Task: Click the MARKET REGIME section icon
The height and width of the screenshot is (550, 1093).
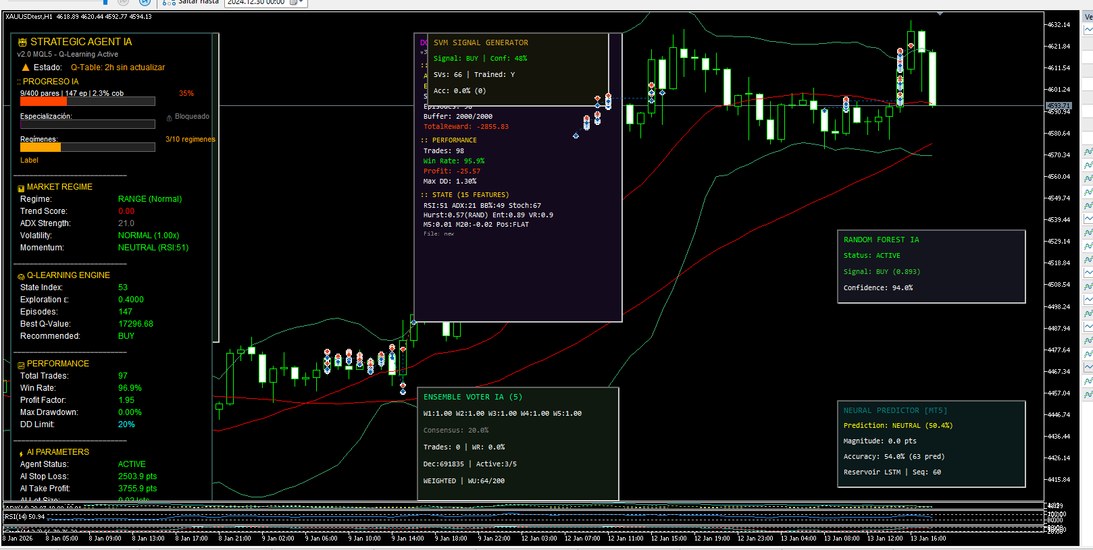Action: point(21,188)
